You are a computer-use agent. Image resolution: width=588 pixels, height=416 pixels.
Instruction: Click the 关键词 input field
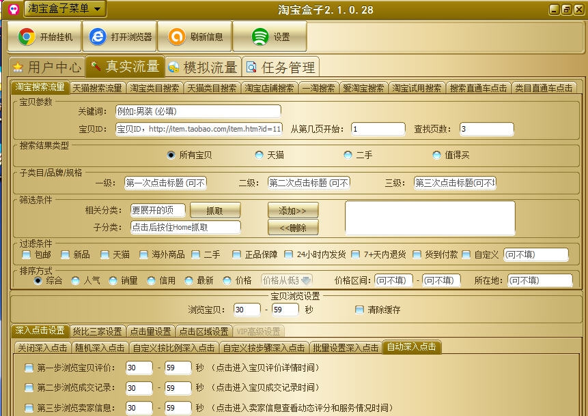[x=198, y=111]
